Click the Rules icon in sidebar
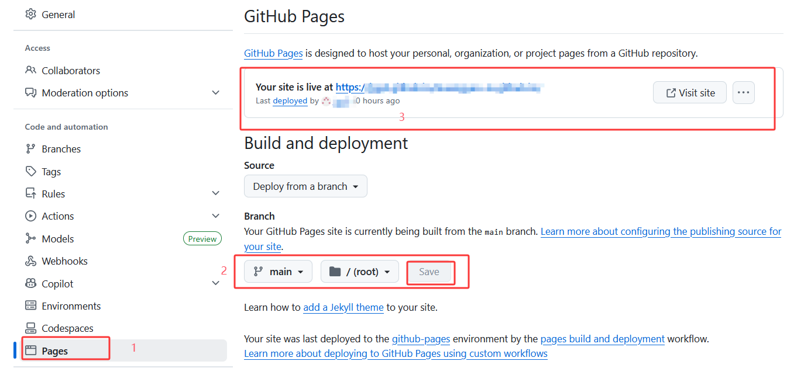811x368 pixels. (x=31, y=193)
